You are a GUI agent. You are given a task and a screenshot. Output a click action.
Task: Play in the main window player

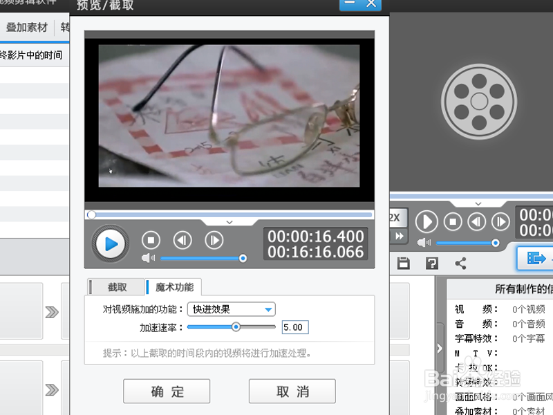click(x=427, y=222)
